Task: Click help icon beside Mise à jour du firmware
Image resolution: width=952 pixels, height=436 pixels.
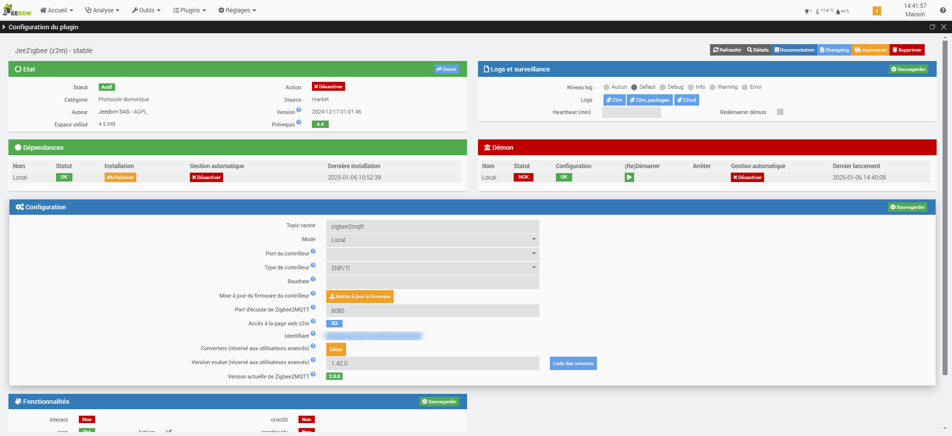Action: click(x=313, y=294)
